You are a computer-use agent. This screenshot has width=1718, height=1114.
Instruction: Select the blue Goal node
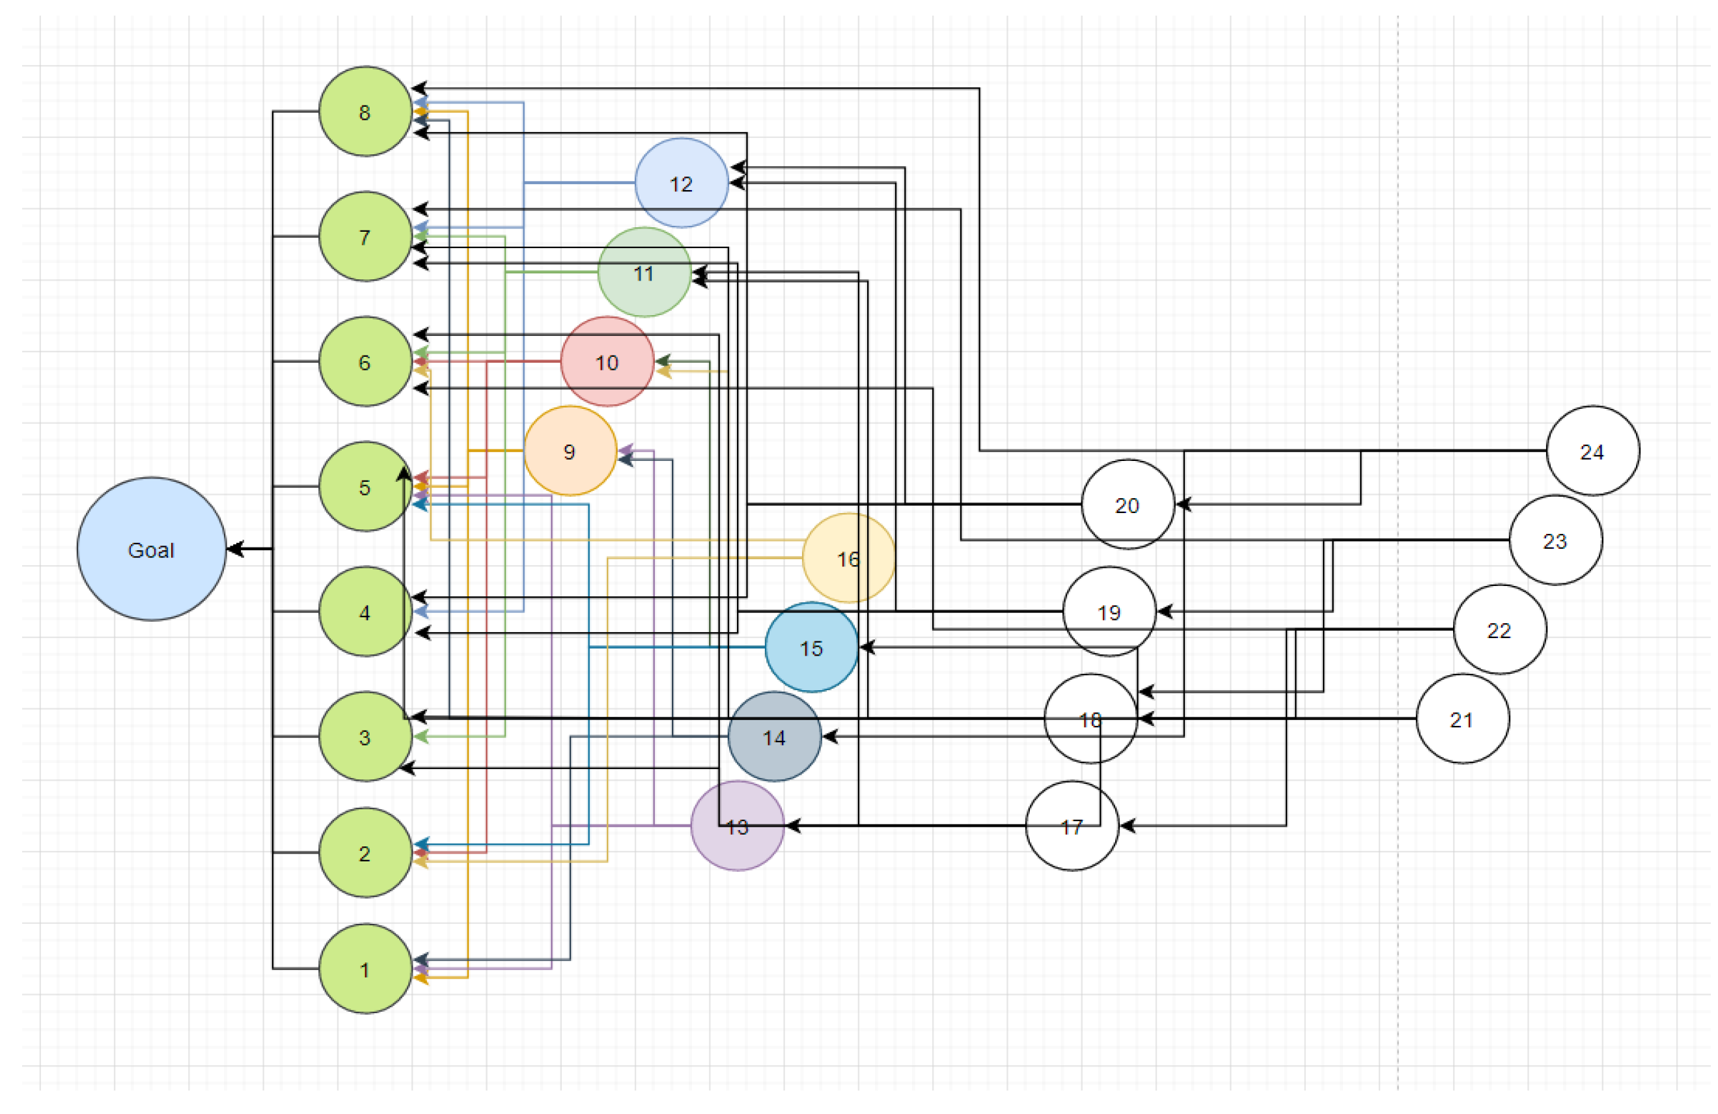point(152,550)
